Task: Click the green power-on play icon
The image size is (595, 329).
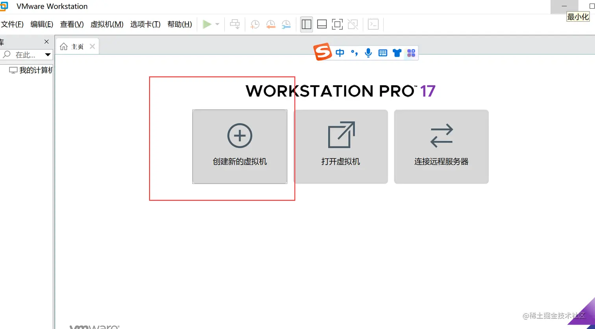Action: click(x=207, y=24)
